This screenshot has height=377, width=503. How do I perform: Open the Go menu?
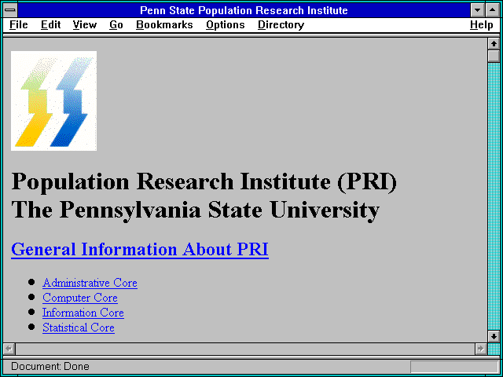(116, 25)
